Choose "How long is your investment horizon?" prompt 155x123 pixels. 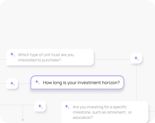coord(77,82)
